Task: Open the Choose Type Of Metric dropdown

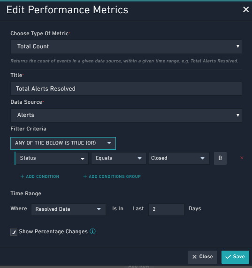Action: point(126,46)
